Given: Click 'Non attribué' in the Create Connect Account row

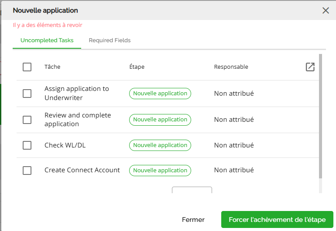Looking at the screenshot, I should [x=234, y=170].
